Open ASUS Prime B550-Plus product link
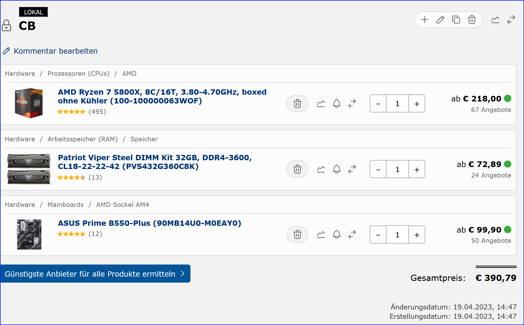Screen dimensions: 524x325 (150, 223)
